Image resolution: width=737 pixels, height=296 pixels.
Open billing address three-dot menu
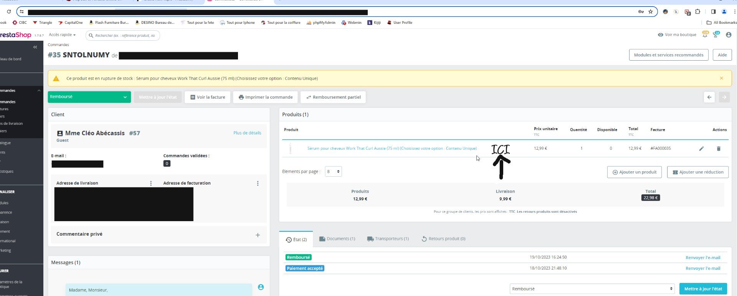(258, 184)
